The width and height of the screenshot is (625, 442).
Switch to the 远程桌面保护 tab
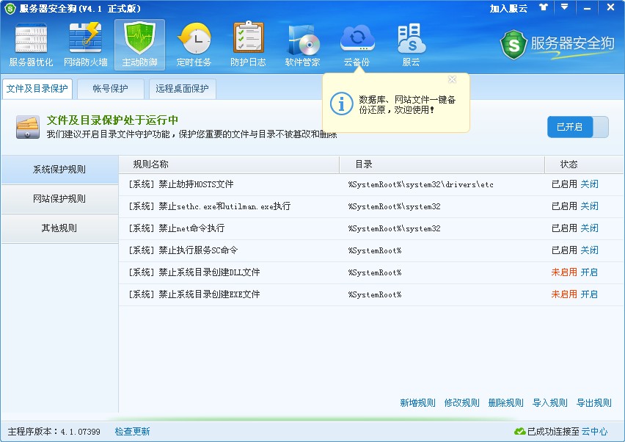[182, 89]
